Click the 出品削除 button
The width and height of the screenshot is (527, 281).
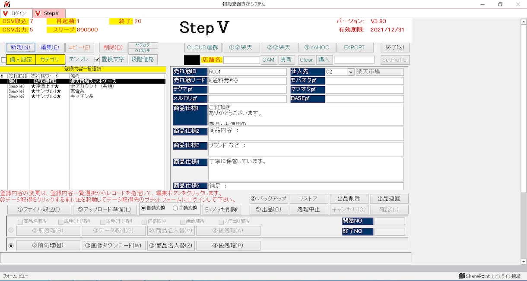349,199
